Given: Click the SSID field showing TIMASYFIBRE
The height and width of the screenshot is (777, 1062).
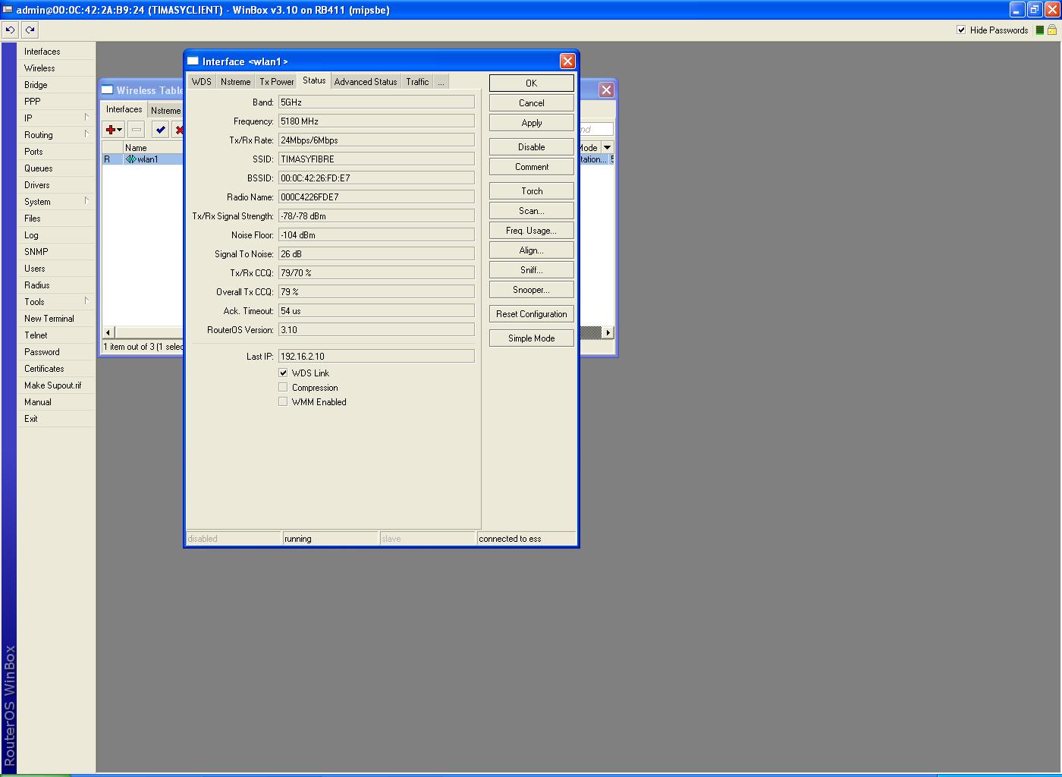Looking at the screenshot, I should tap(376, 159).
